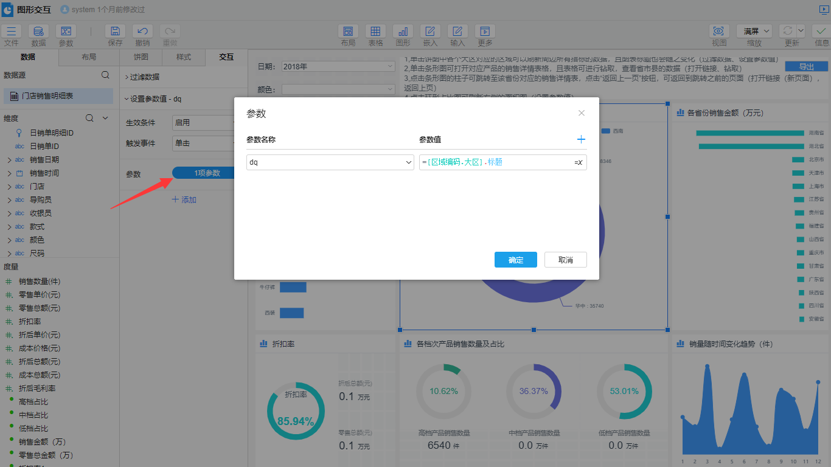The width and height of the screenshot is (831, 467).
Task: Click the 取消 cancel button
Action: tap(566, 260)
